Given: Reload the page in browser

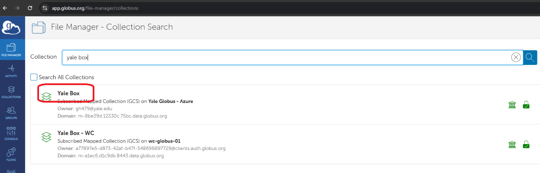Looking at the screenshot, I should click(30, 8).
